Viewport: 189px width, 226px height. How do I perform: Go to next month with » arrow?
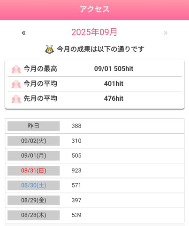pos(166,33)
